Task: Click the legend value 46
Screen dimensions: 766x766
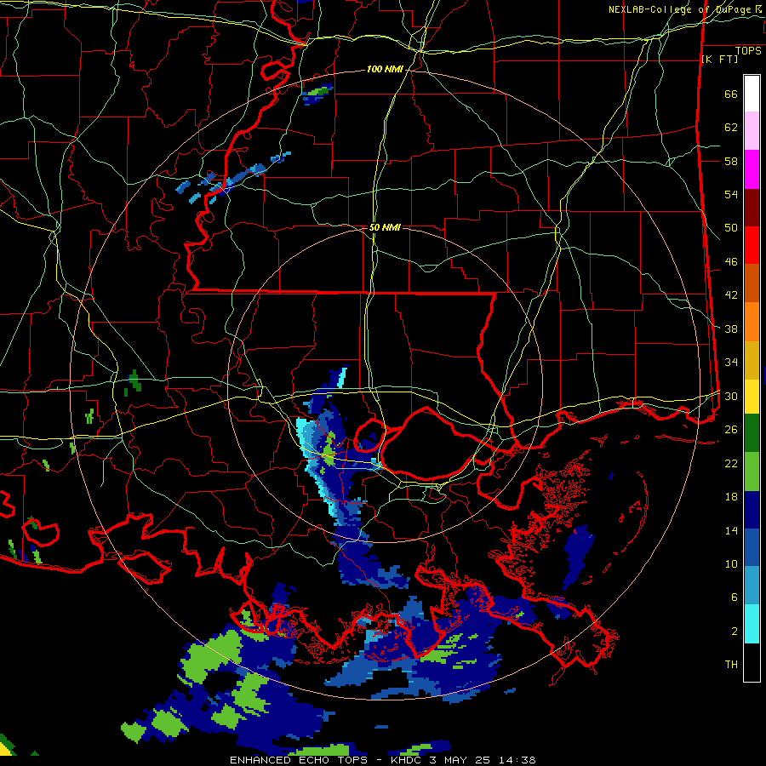Action: pyautogui.click(x=731, y=261)
